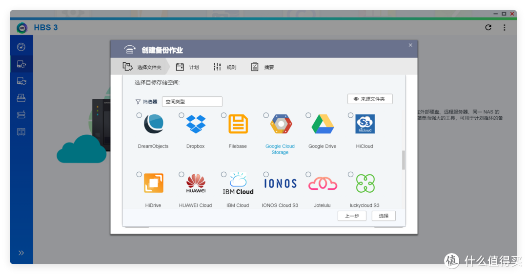Click the IONOS Cloud S3 text label
This screenshot has width=527, height=274.
[x=280, y=205]
